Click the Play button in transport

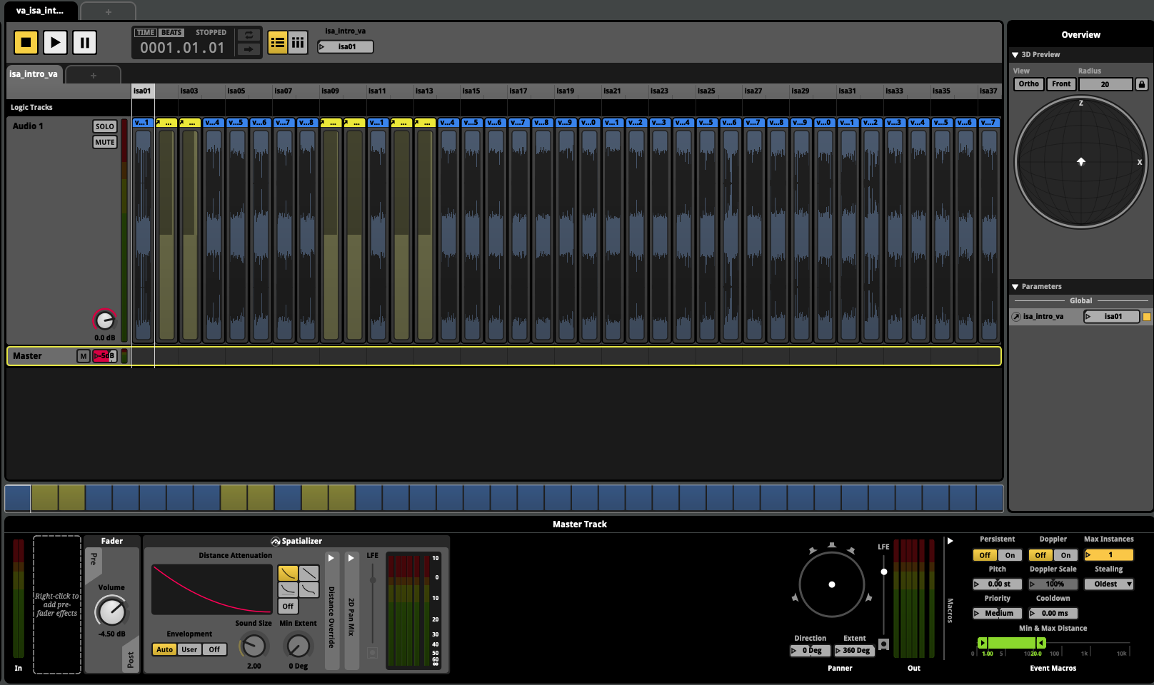tap(55, 43)
